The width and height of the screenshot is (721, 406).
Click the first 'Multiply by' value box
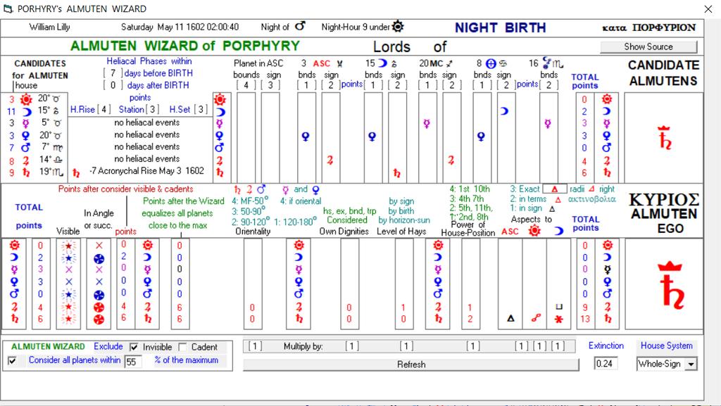(x=255, y=345)
